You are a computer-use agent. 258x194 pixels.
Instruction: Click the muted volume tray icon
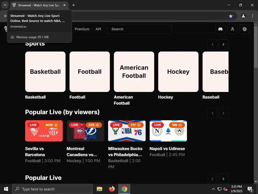[225, 189]
